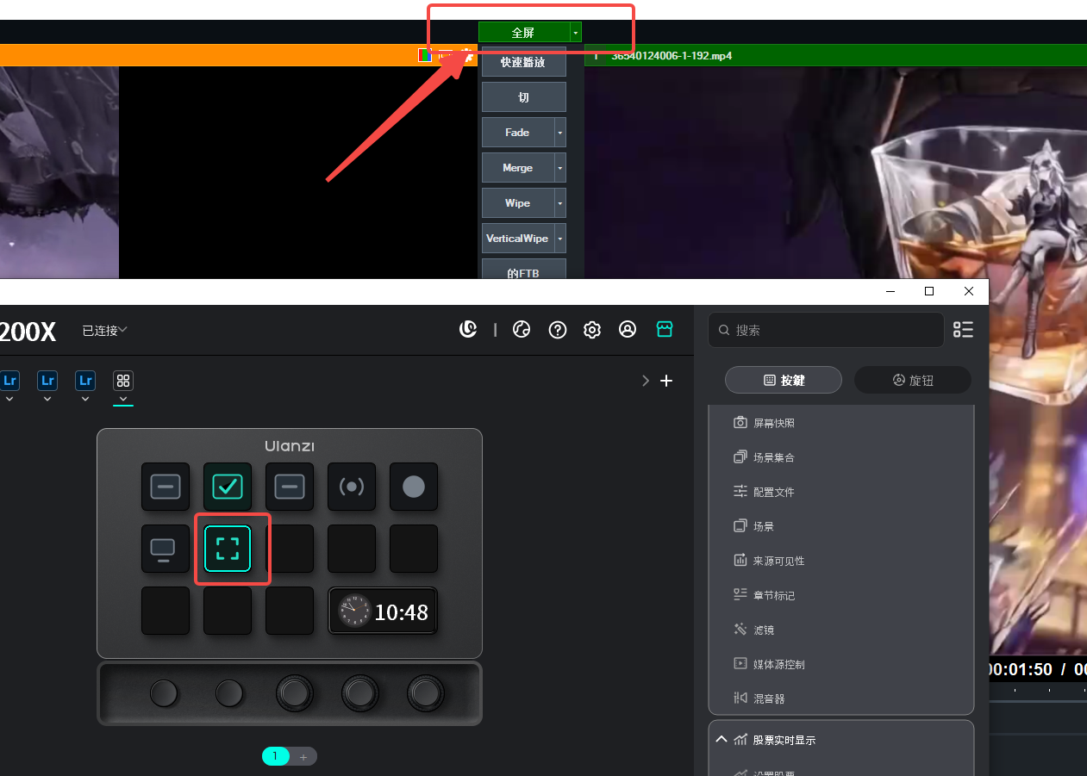Maximize the Ulanzi window

(929, 291)
